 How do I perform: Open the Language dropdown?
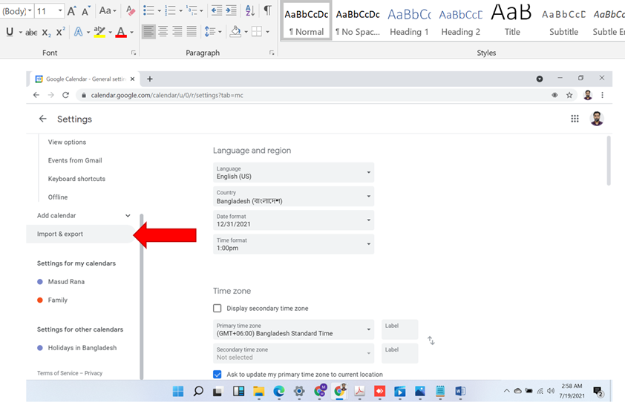(293, 173)
